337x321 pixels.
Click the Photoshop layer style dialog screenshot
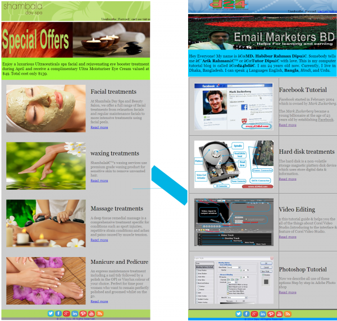coord(234,280)
